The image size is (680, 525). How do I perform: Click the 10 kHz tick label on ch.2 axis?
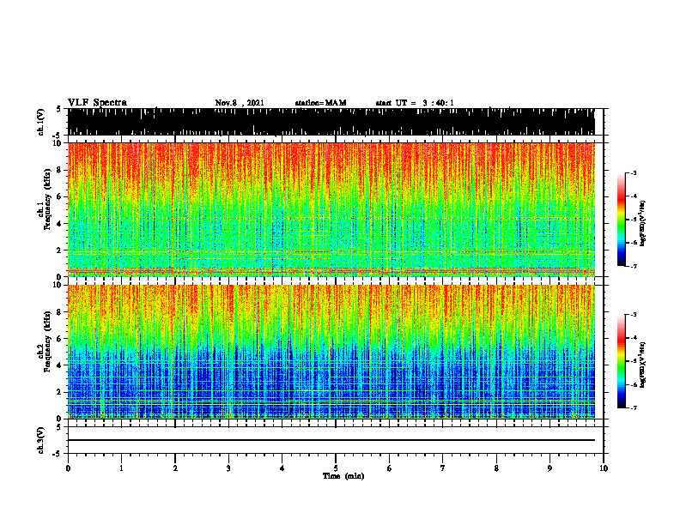coord(58,286)
